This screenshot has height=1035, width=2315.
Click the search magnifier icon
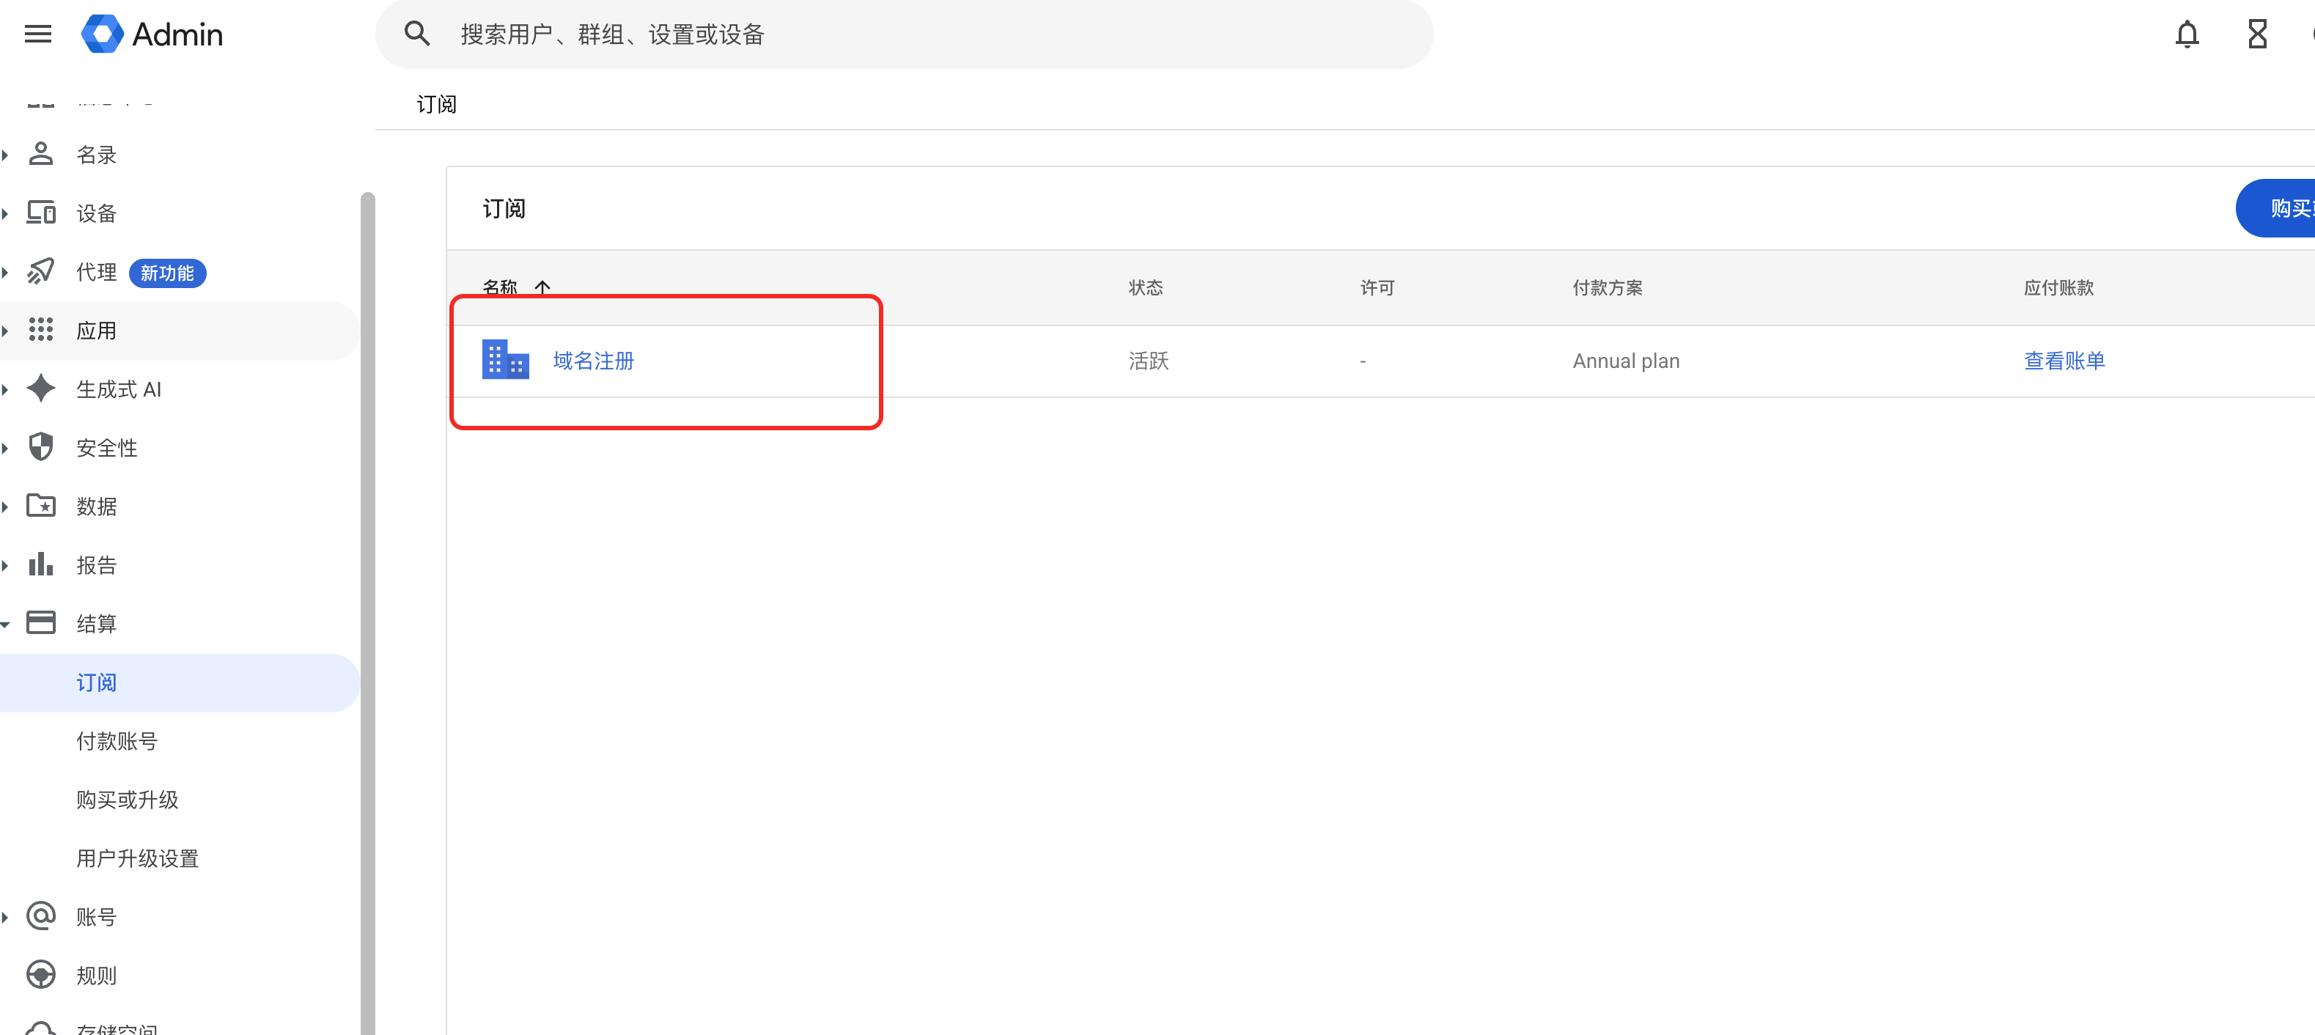pos(417,34)
